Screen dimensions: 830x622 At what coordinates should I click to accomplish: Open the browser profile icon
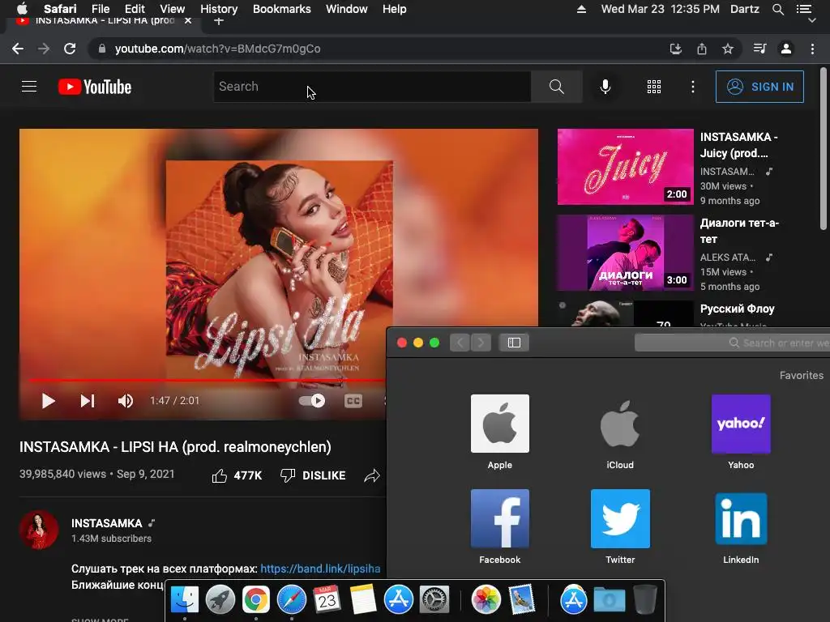(786, 49)
